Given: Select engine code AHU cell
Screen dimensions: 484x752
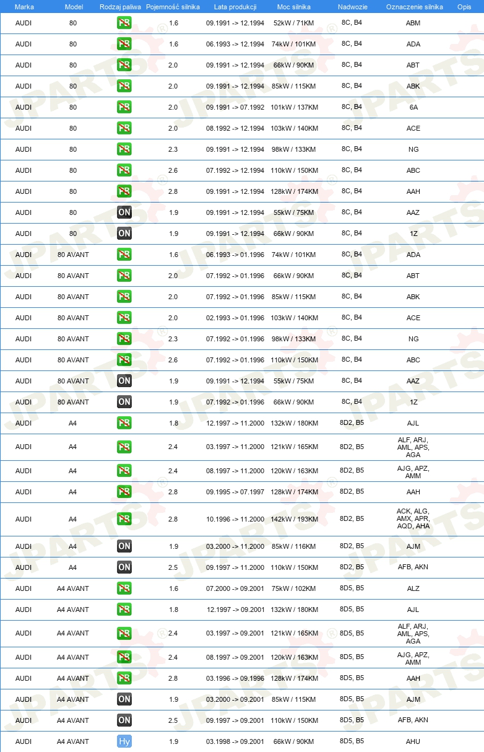Looking at the screenshot, I should coord(413,741).
